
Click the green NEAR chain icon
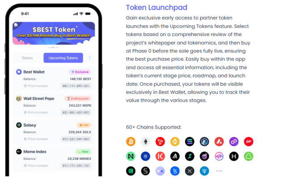(130, 156)
